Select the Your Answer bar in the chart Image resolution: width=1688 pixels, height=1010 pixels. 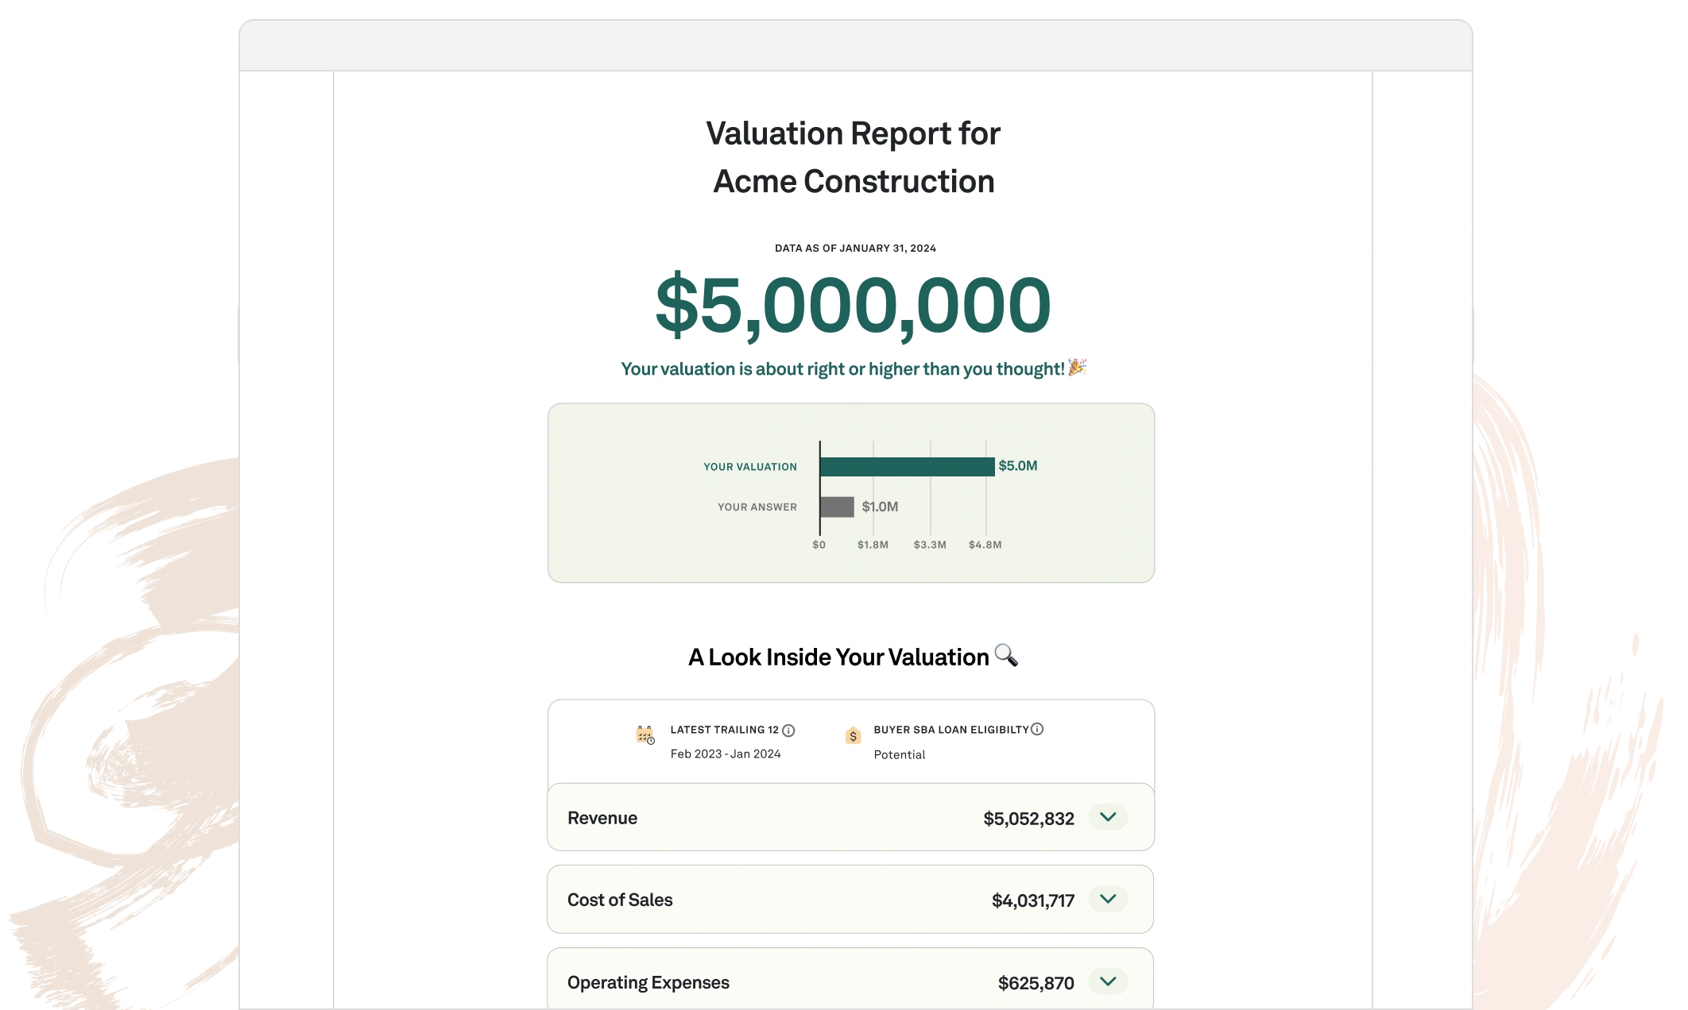tap(838, 506)
